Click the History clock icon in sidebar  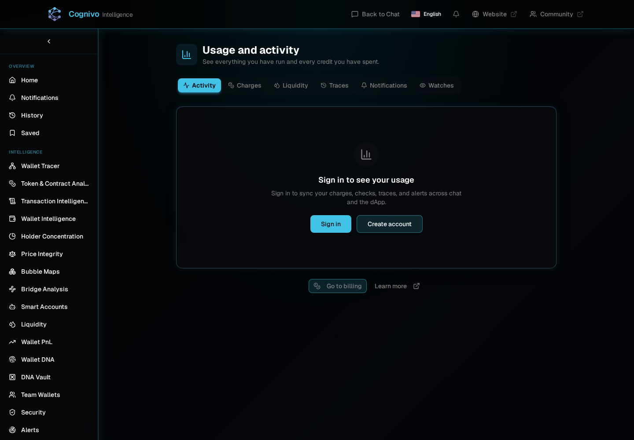point(12,115)
